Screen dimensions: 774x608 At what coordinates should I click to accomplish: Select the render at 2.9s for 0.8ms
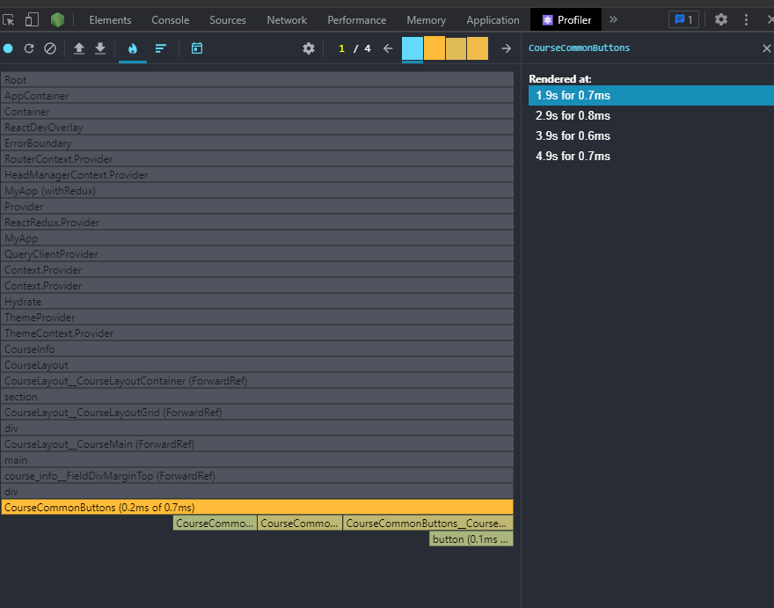(651, 115)
